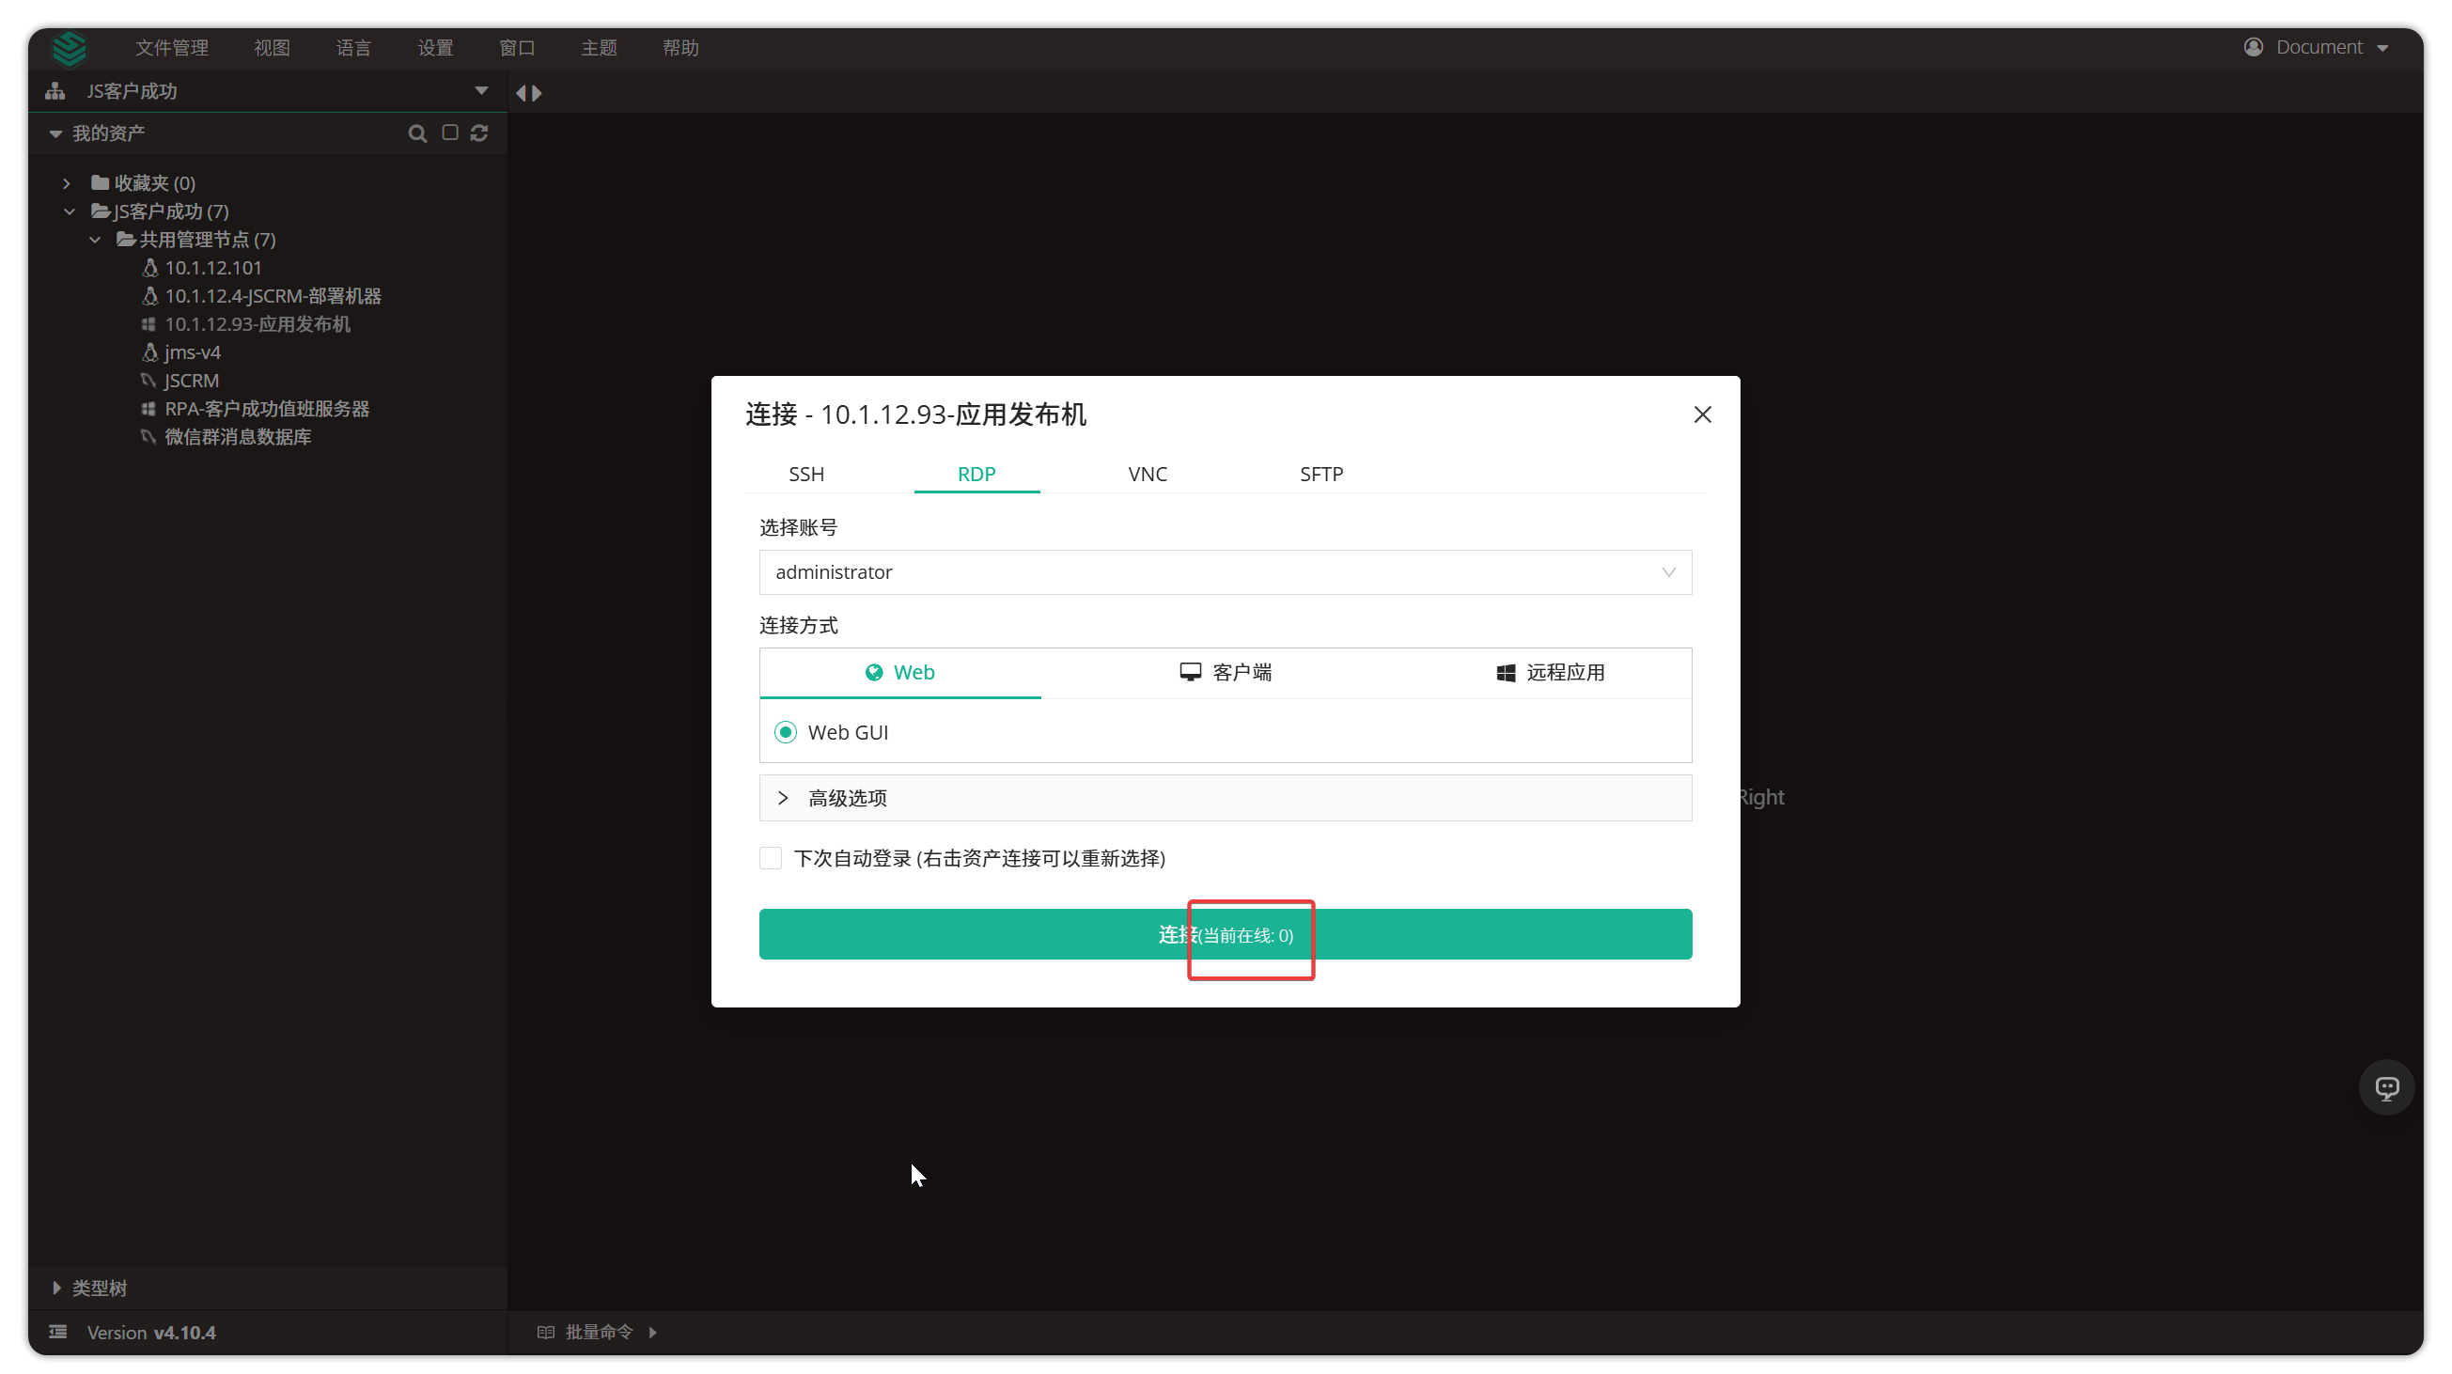Screen dimensions: 2452x1374
Task: Open the 主题 menu
Action: click(x=599, y=48)
